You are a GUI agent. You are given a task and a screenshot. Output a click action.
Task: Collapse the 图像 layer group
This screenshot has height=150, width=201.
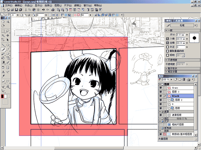160,84
